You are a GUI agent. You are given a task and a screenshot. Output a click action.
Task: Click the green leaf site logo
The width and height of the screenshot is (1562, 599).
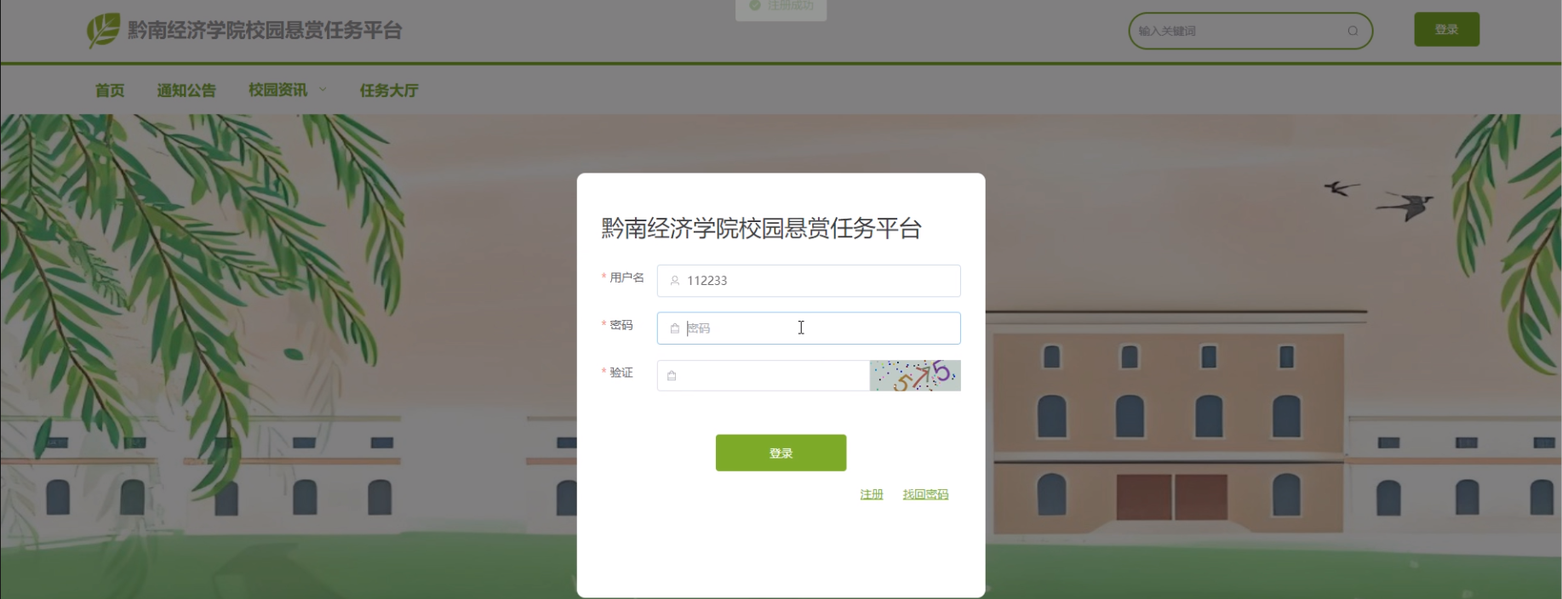pos(104,31)
